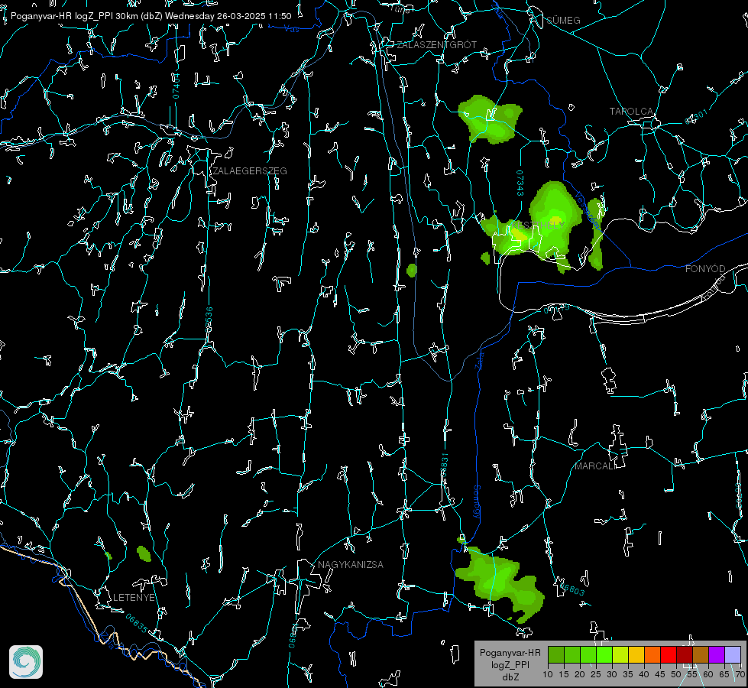
Task: Click the 06831 road number label
Action: [444, 466]
